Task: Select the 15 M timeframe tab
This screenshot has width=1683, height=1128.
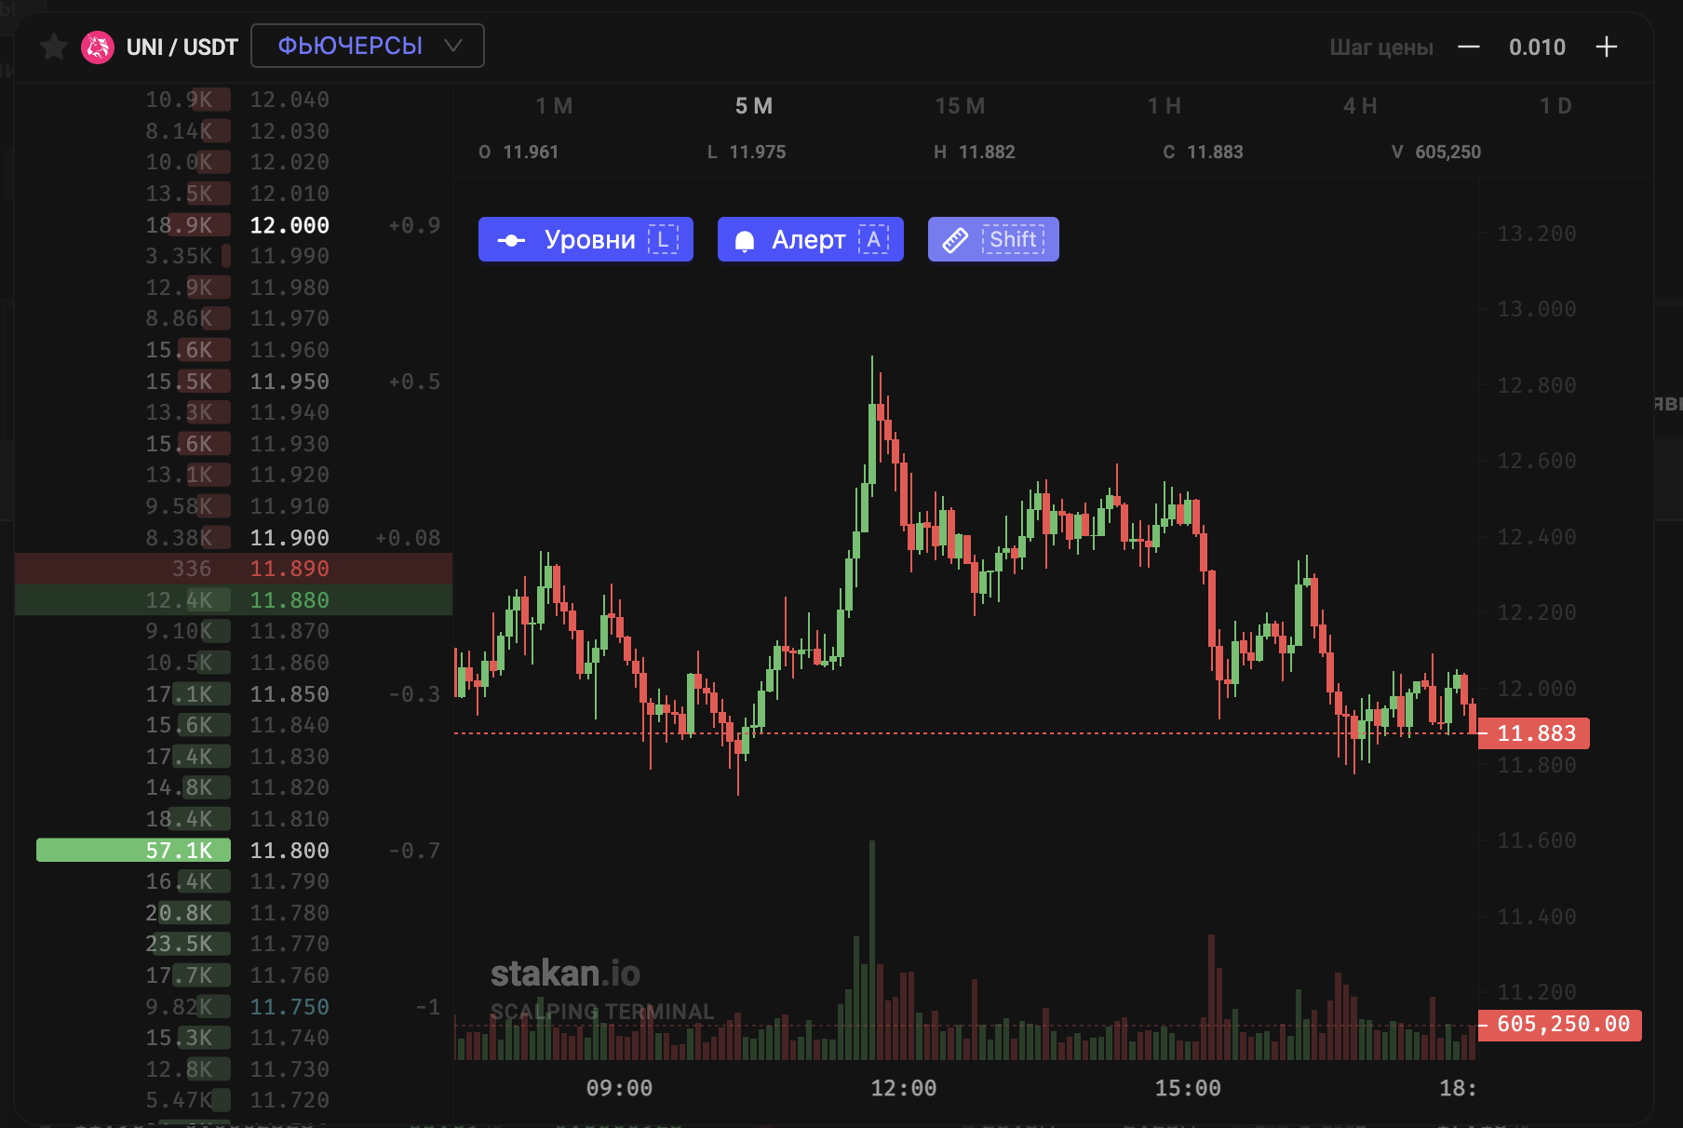Action: click(960, 106)
